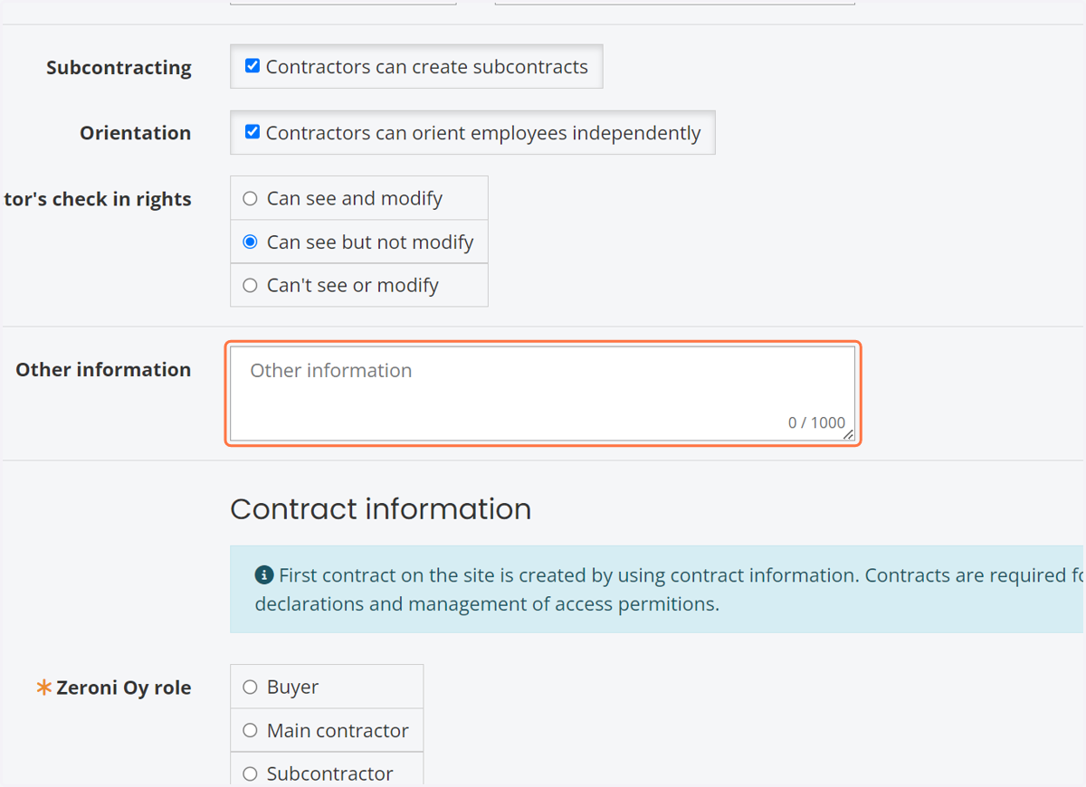Viewport: 1086px width, 787px height.
Task: Choose Buyer as Zeroni Oy role
Action: pos(251,687)
